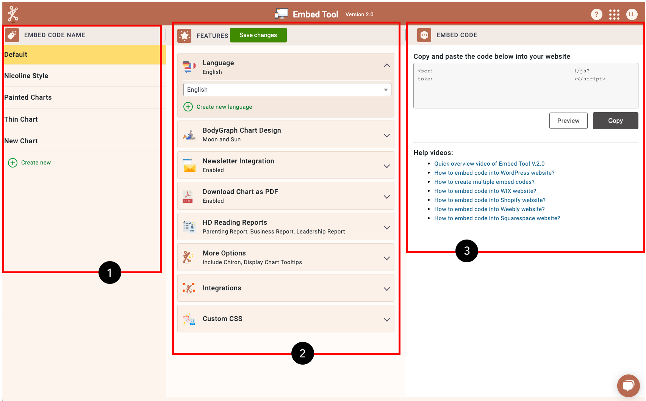The height and width of the screenshot is (401, 646).
Task: Click the Newsletter Integration envelope icon
Action: pyautogui.click(x=189, y=165)
